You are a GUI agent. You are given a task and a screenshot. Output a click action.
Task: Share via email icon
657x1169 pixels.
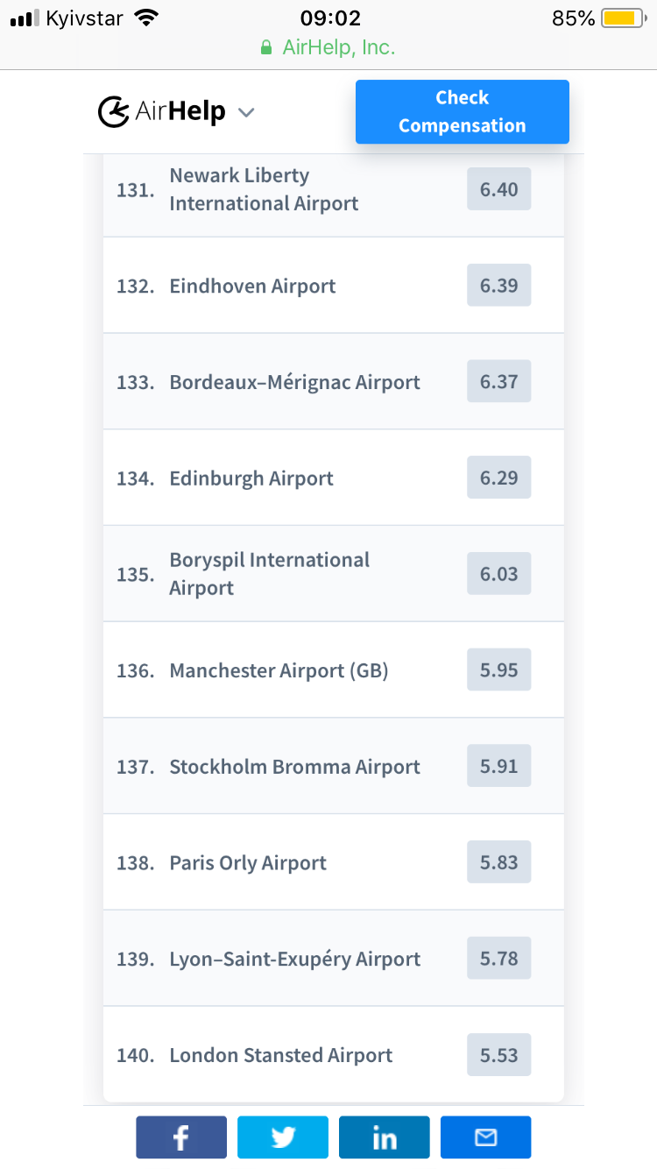(x=485, y=1137)
